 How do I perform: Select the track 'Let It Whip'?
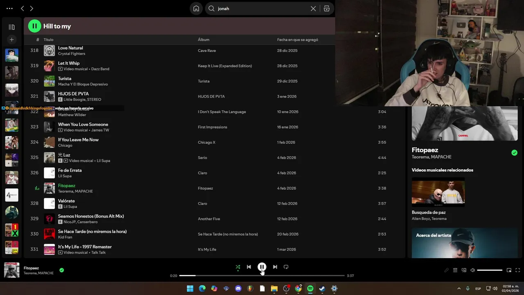coord(69,63)
